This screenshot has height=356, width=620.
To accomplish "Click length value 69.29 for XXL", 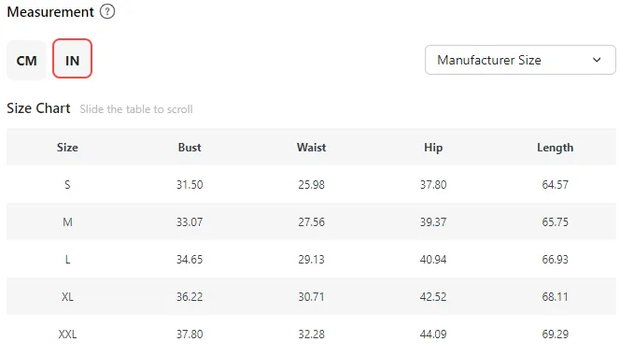I will pos(556,335).
